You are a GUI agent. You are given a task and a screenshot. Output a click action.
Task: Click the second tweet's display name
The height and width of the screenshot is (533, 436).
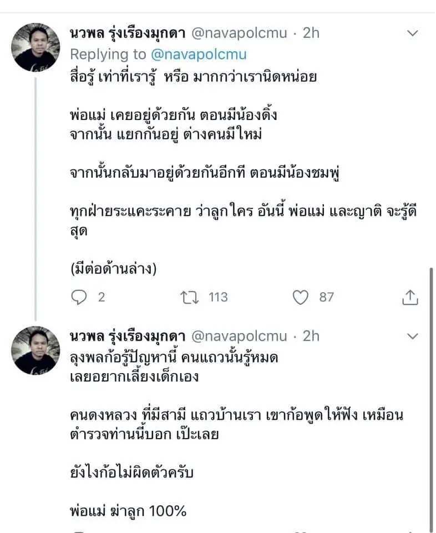pyautogui.click(x=128, y=336)
